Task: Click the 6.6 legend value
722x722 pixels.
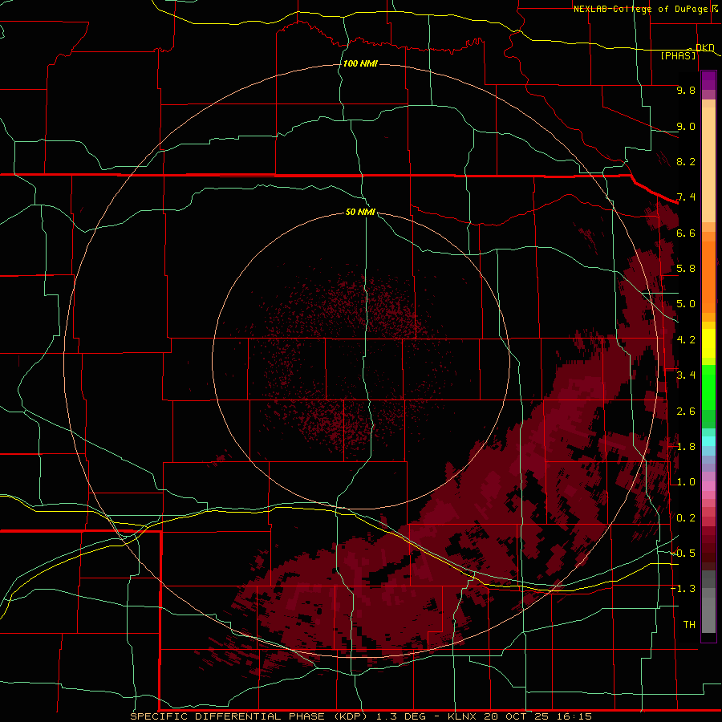Action: pos(686,233)
